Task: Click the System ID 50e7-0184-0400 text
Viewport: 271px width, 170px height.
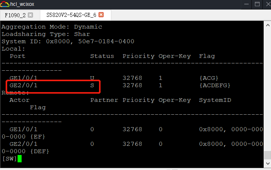Action: click(106, 41)
